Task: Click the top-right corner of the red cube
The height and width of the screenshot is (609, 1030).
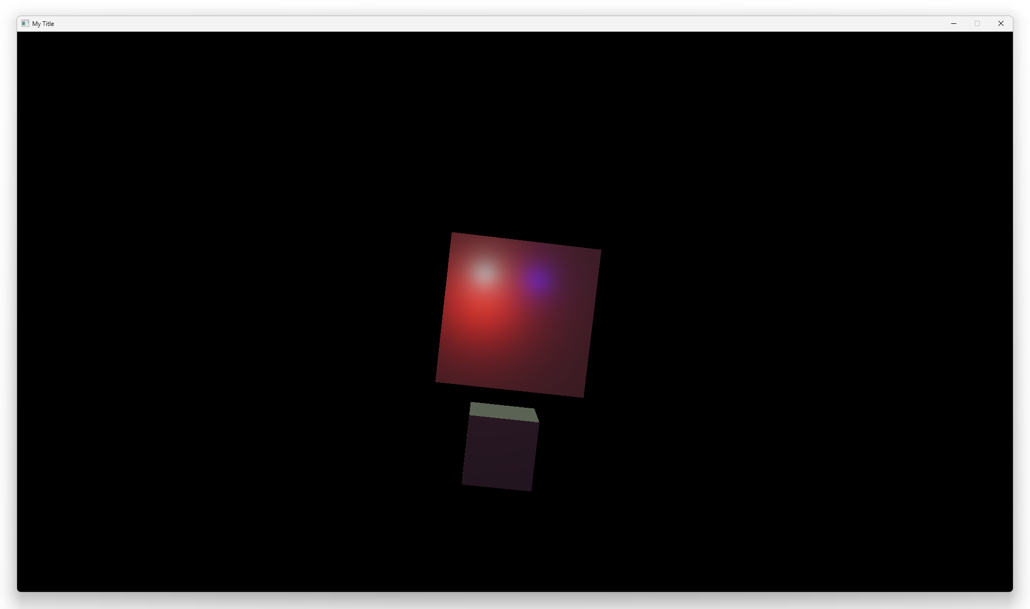Action: tap(600, 251)
